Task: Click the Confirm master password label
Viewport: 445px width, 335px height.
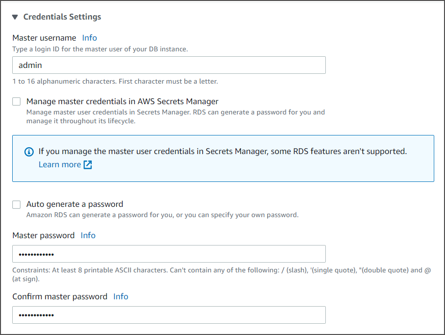Action: pyautogui.click(x=60, y=296)
